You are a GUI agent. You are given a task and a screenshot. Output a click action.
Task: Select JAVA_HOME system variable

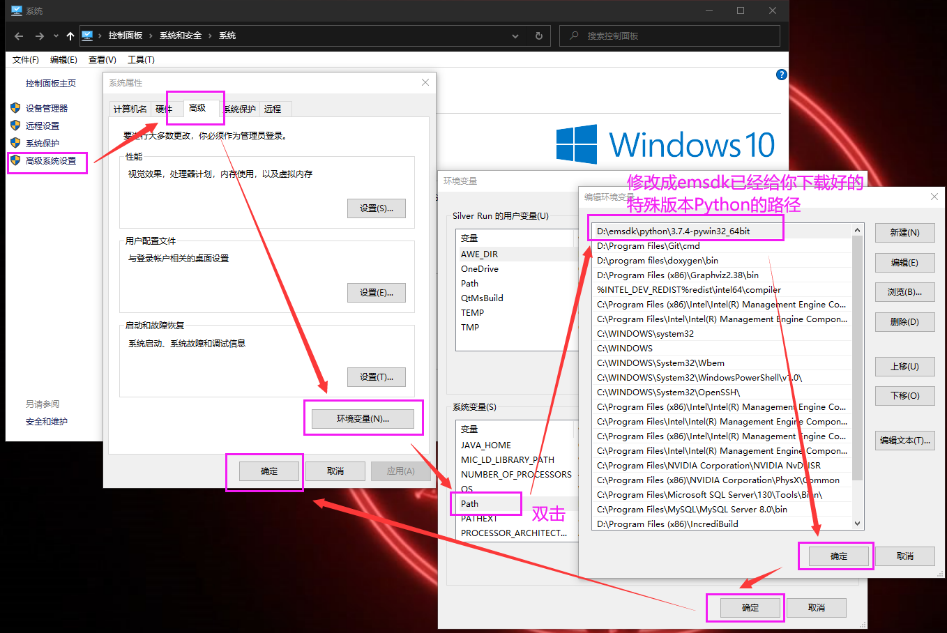(x=516, y=445)
